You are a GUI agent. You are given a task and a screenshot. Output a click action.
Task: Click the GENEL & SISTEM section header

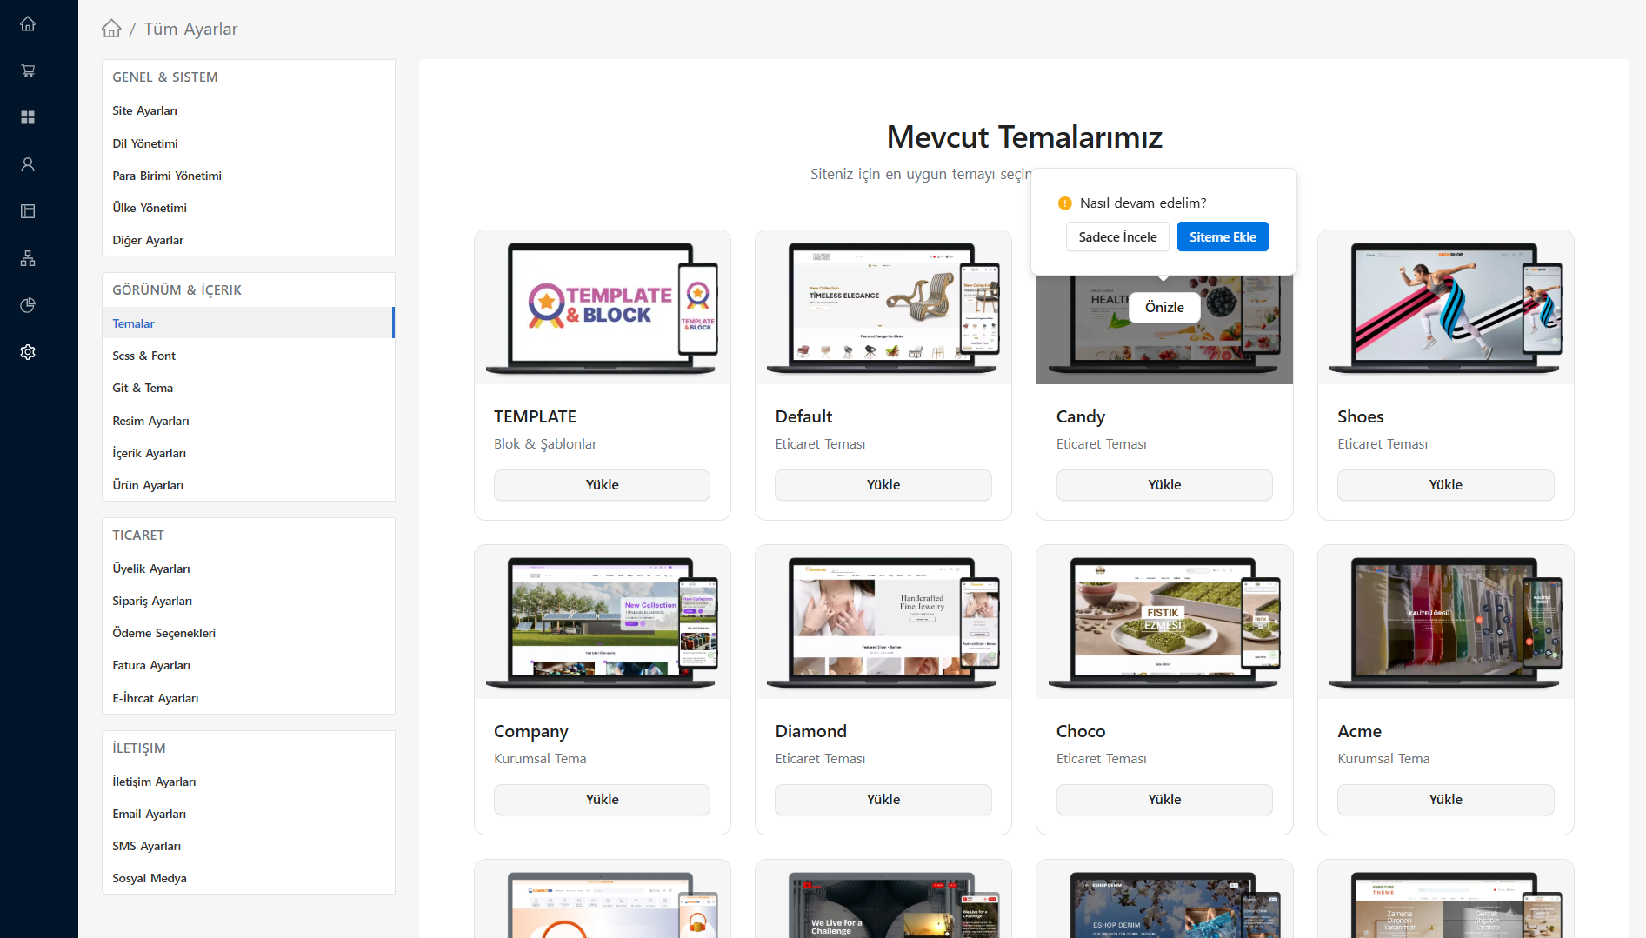pyautogui.click(x=165, y=77)
